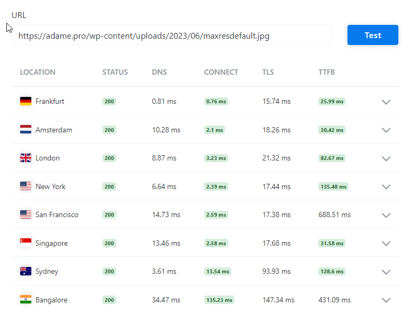Click the 10.28 ms DNS value
Screen dimensions: 409x322
[166, 130]
